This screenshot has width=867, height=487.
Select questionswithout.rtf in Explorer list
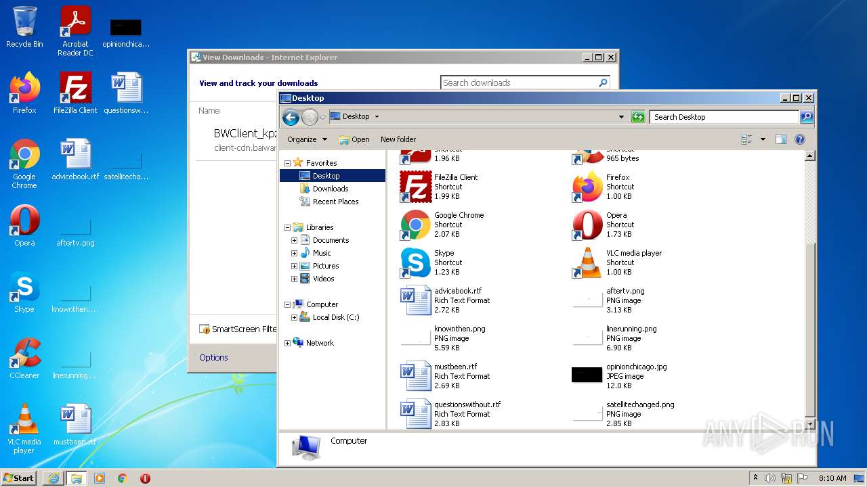click(x=450, y=414)
